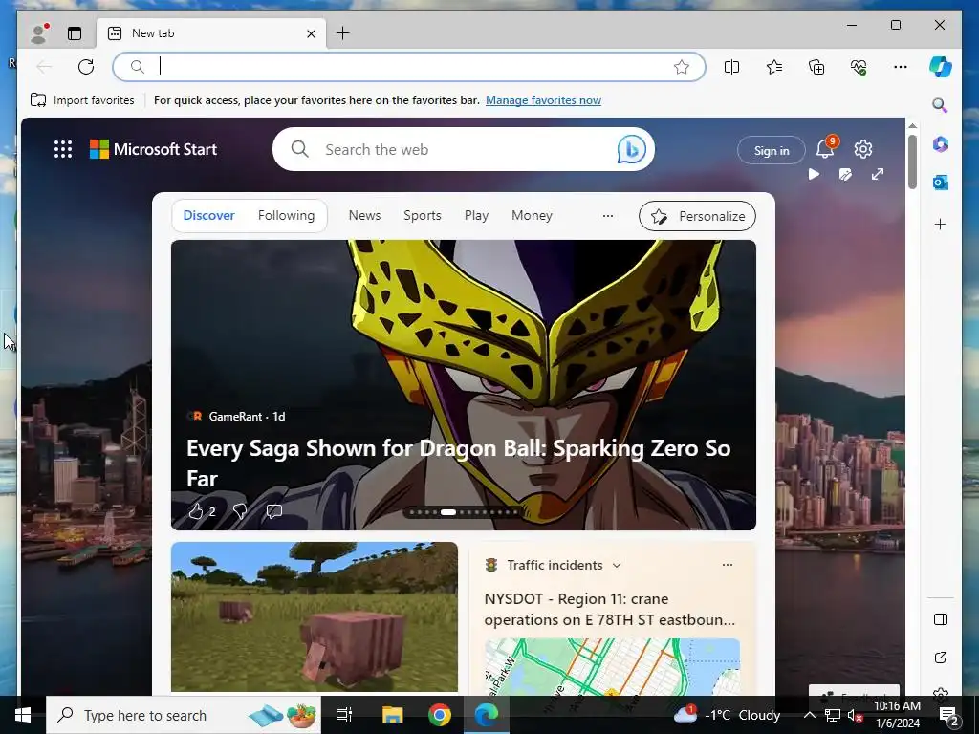This screenshot has width=979, height=734.
Task: Click the page vertical scrollbar thumb
Action: pyautogui.click(x=912, y=162)
